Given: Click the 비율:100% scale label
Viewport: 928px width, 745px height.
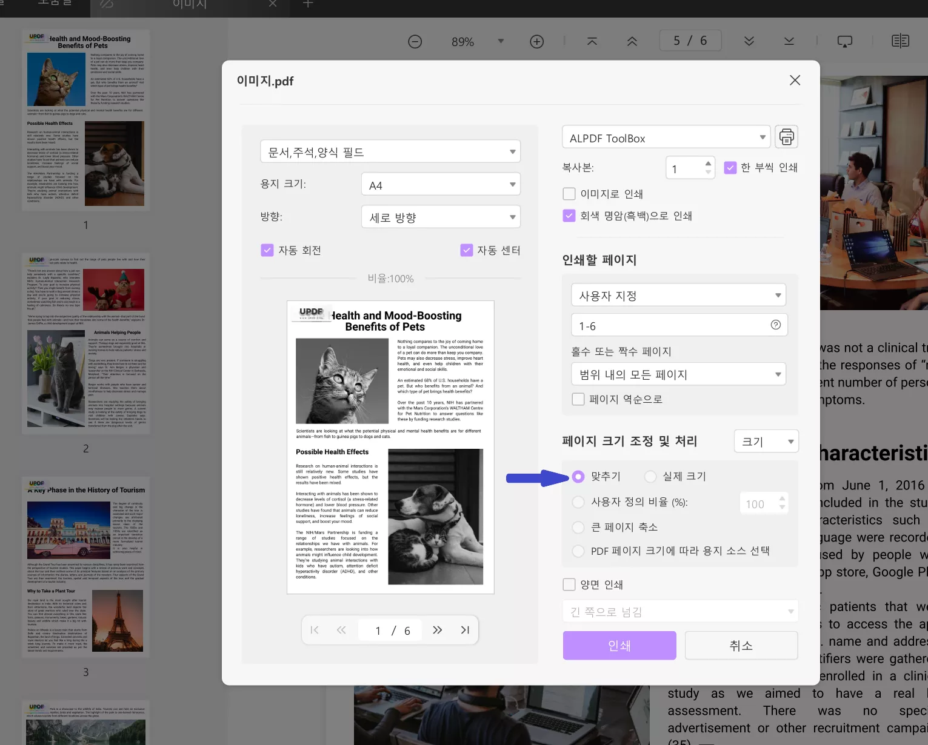Looking at the screenshot, I should 390,279.
